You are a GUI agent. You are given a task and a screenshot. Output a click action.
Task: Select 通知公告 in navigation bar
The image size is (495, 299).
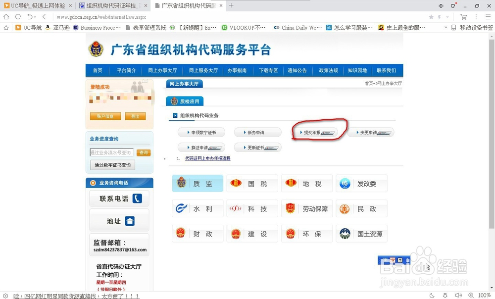297,70
